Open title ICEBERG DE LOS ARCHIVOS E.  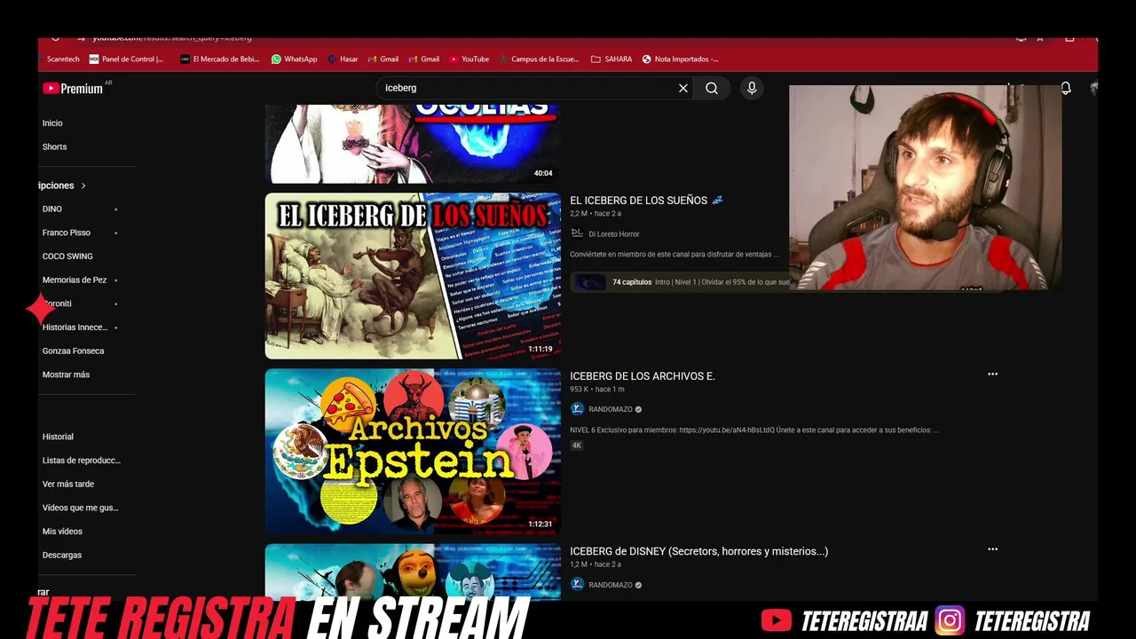pos(643,376)
